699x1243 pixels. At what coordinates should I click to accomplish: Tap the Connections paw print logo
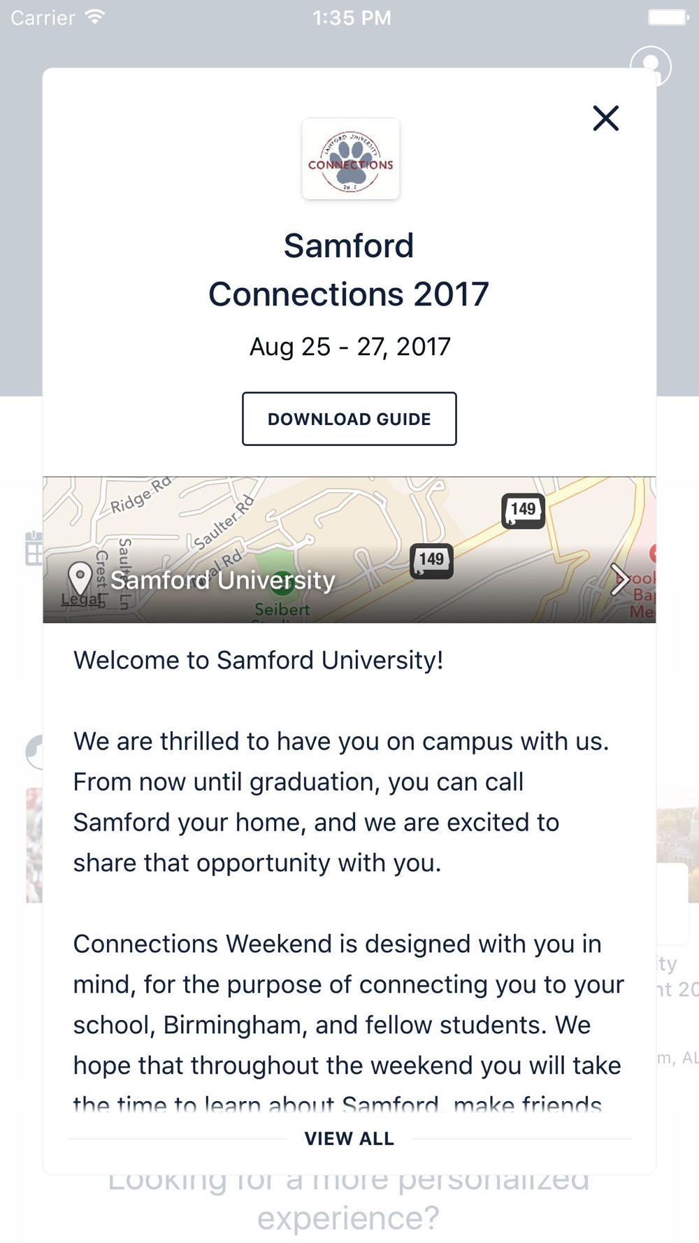pos(350,159)
